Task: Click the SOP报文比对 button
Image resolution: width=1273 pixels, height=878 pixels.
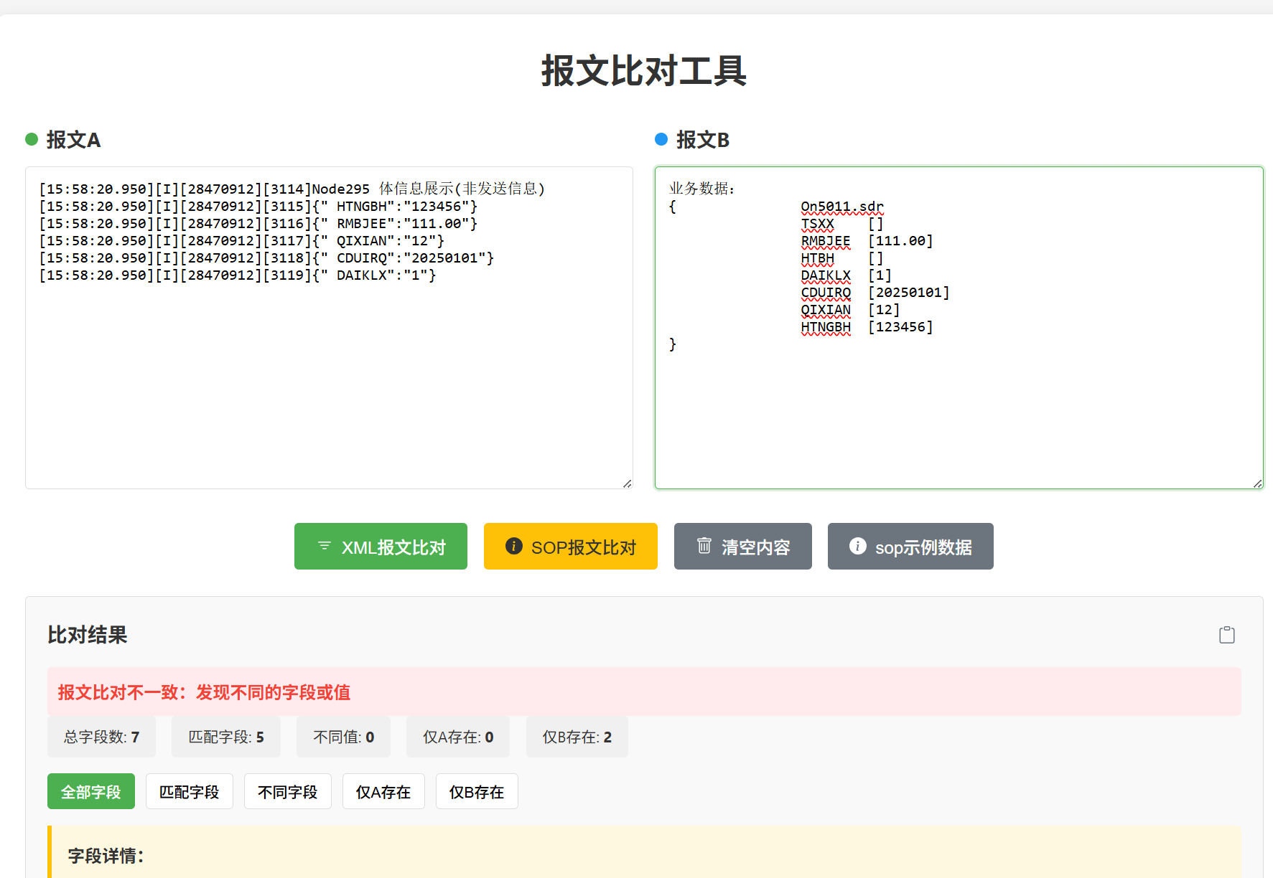Action: coord(571,547)
